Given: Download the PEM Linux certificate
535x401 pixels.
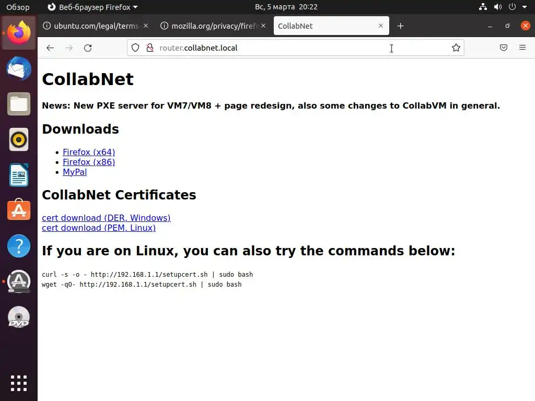Looking at the screenshot, I should (x=99, y=228).
